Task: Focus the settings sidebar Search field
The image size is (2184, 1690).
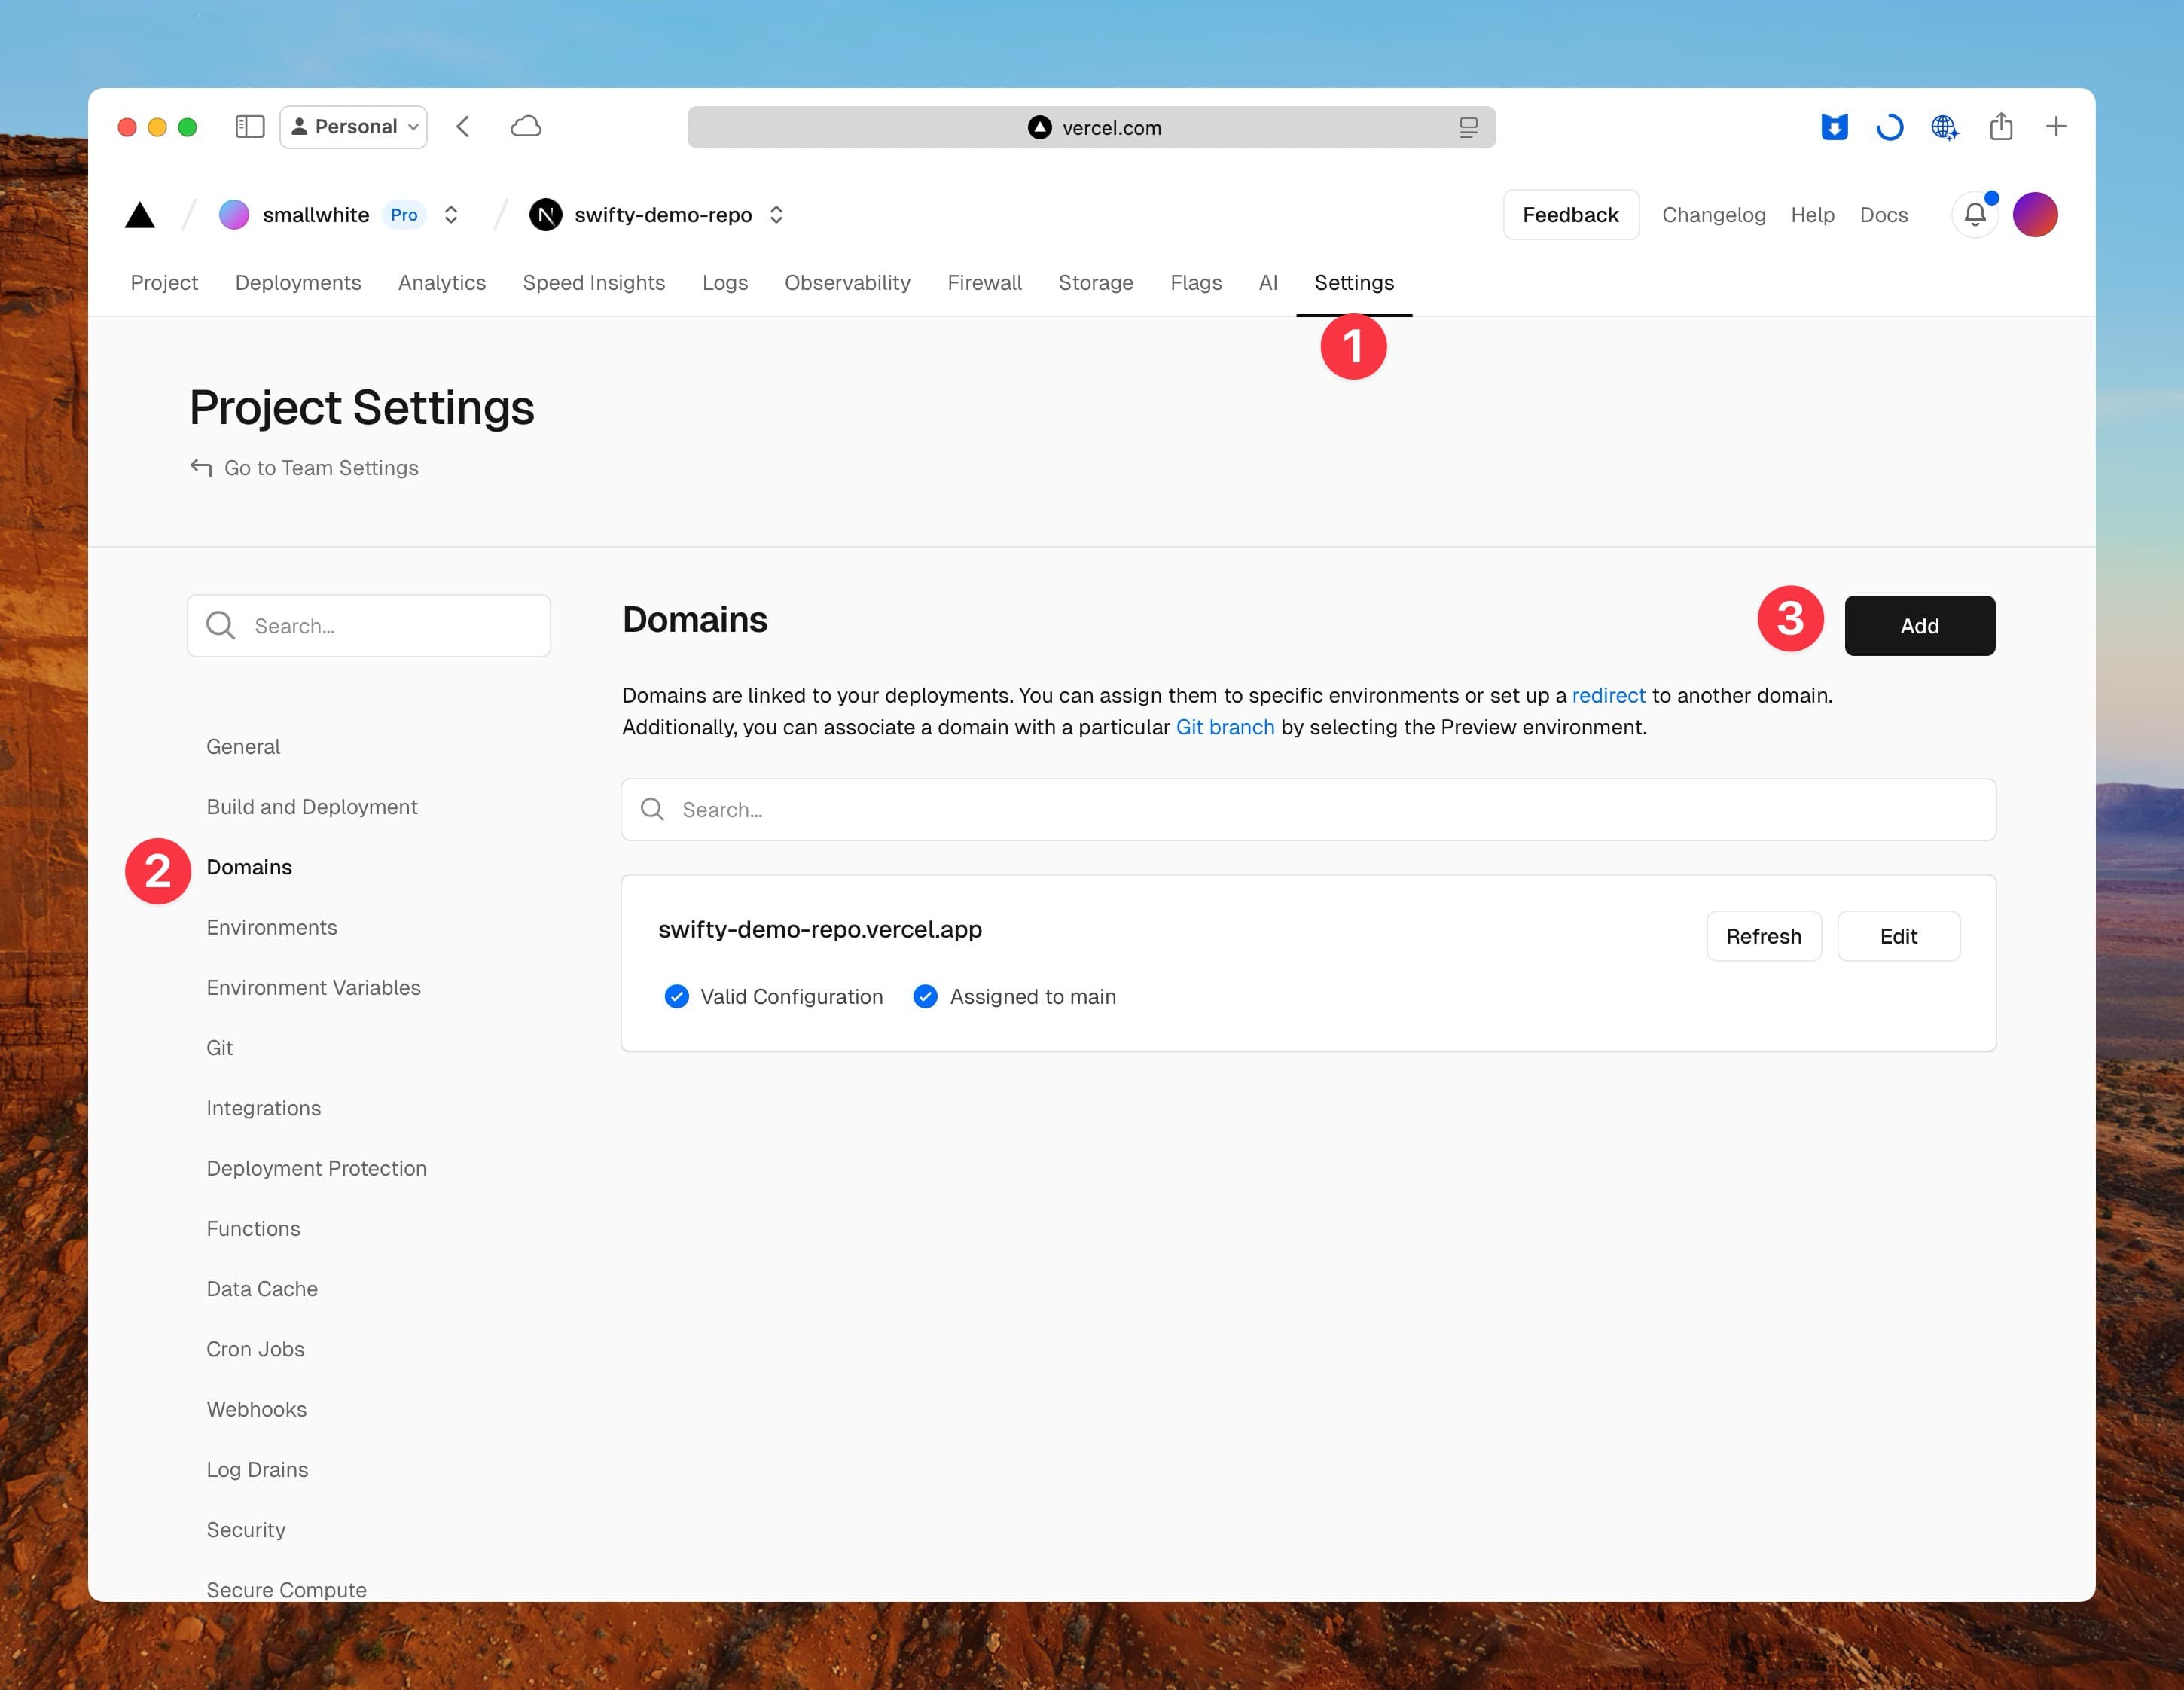Action: 368,626
